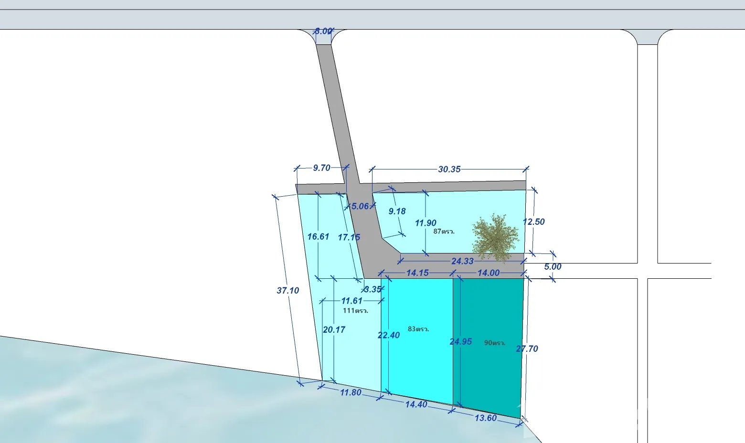Click the 9.70 dimension label

321,168
